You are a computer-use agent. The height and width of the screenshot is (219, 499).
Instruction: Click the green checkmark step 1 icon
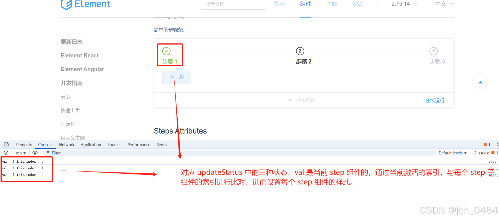[166, 51]
